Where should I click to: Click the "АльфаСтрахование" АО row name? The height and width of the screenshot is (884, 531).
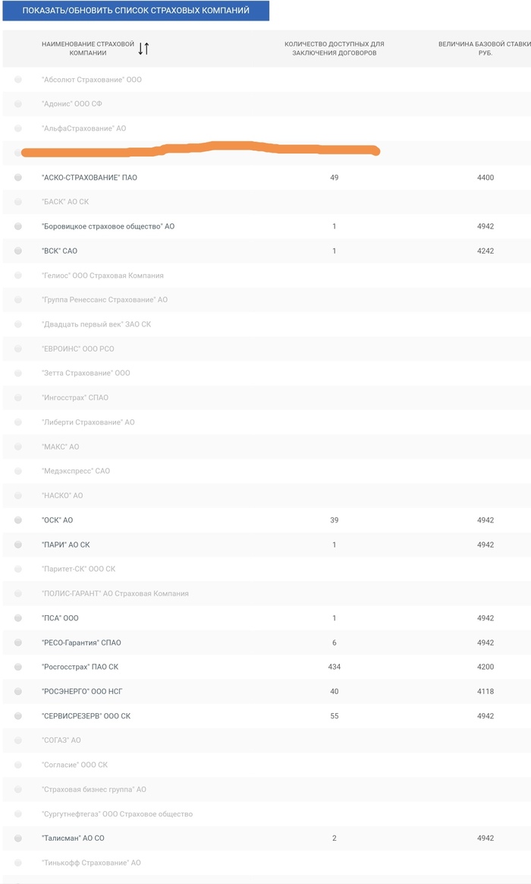pyautogui.click(x=83, y=128)
